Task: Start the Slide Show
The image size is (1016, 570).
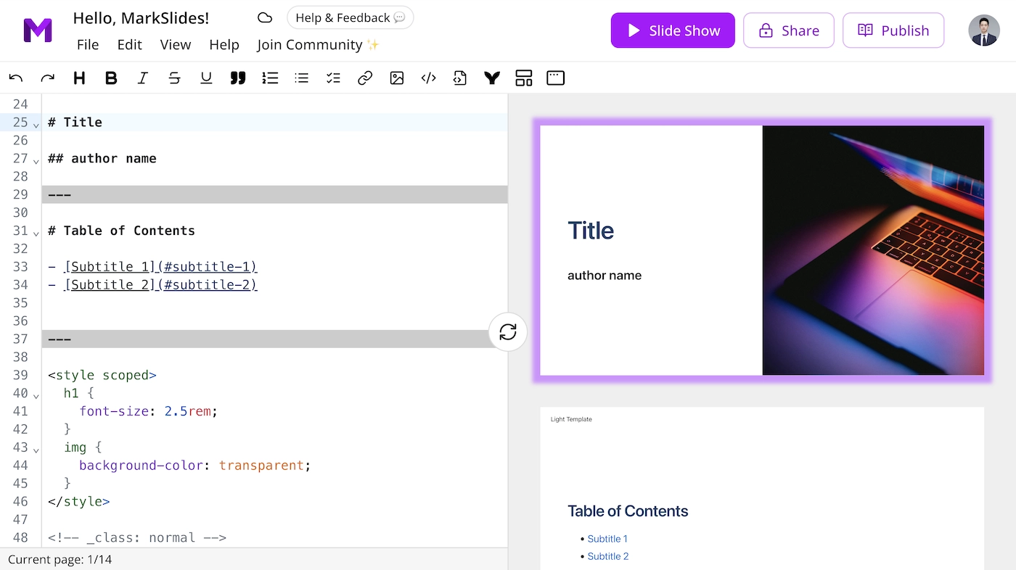Action: point(672,30)
